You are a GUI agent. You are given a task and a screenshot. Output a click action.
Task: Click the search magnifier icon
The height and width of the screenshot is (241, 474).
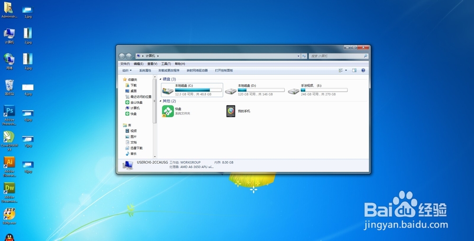(x=365, y=56)
